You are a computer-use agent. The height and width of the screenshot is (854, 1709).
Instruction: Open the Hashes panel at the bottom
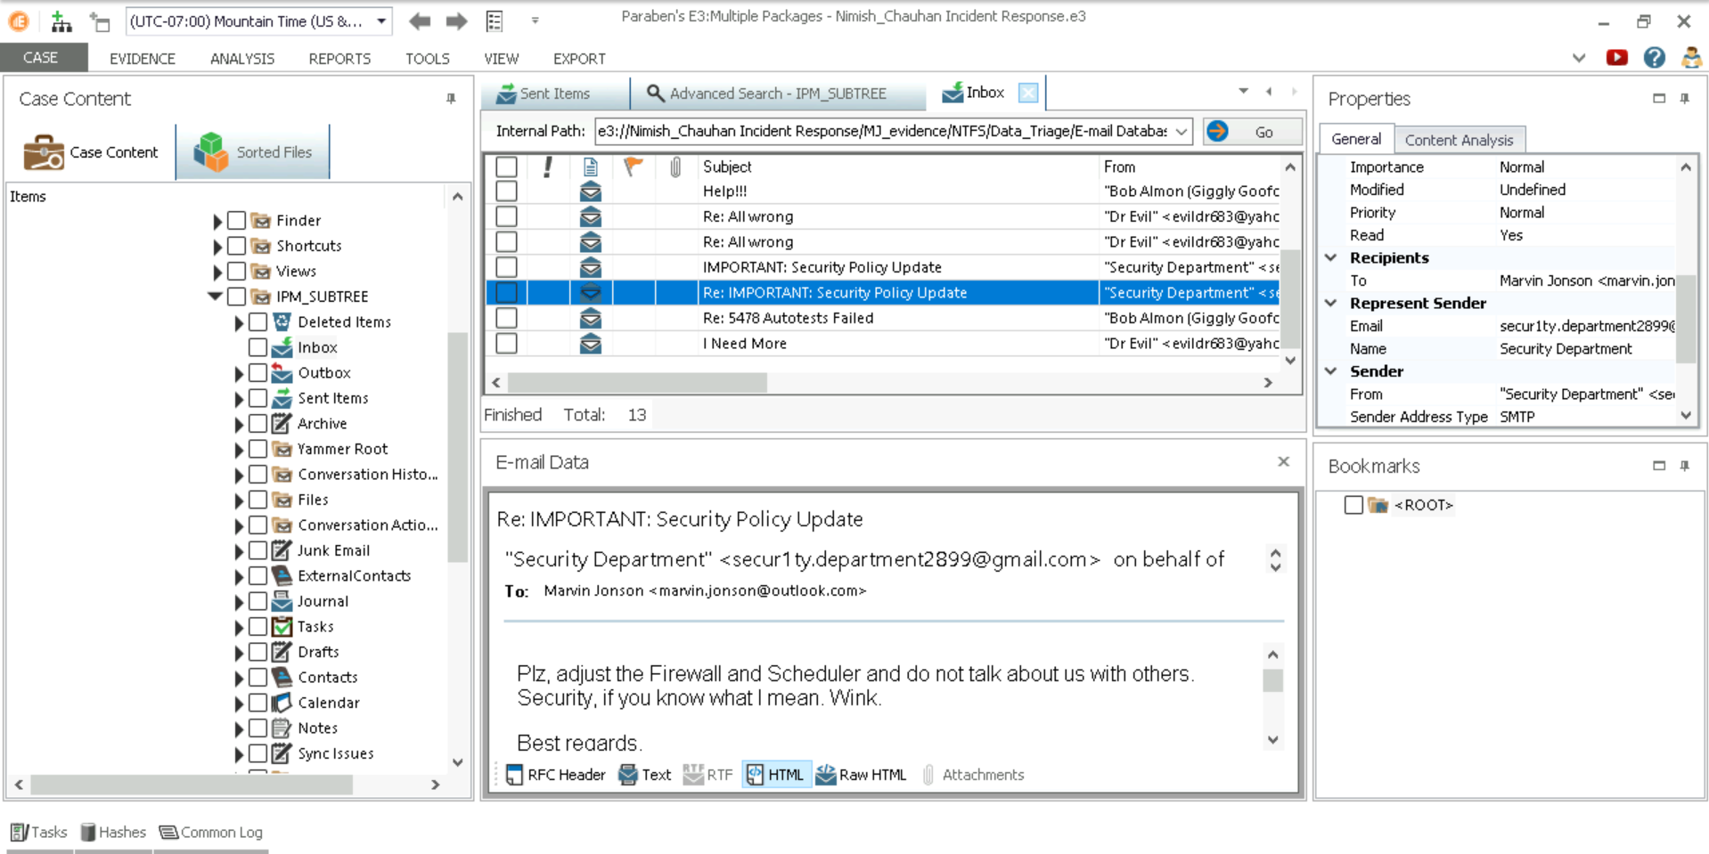[113, 832]
